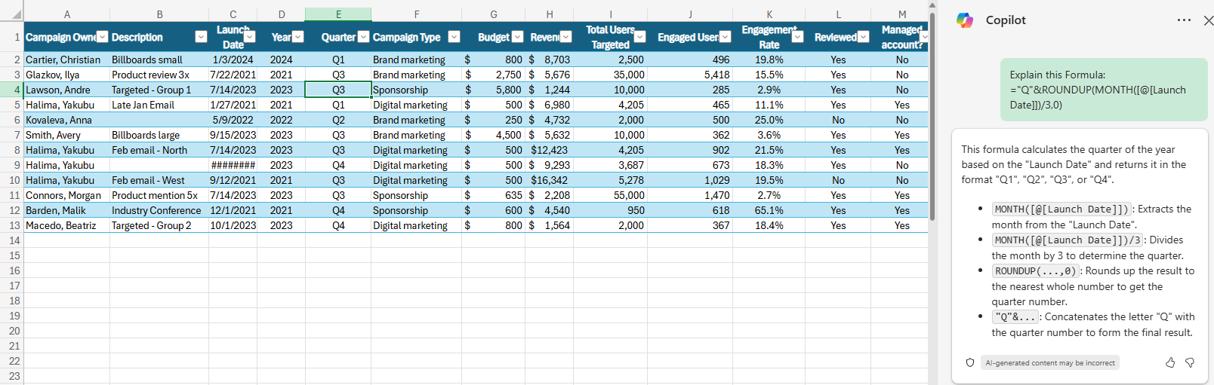Image resolution: width=1214 pixels, height=385 pixels.
Task: Click the Explain this Formula message
Action: point(1104,90)
